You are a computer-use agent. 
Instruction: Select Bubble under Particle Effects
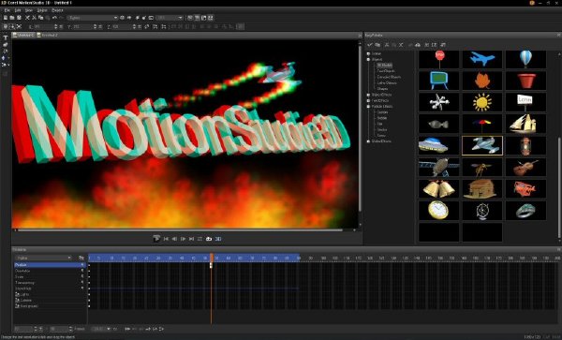click(x=382, y=118)
